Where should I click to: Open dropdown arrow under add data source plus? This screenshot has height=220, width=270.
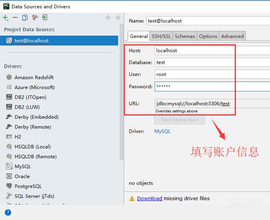[8, 21]
